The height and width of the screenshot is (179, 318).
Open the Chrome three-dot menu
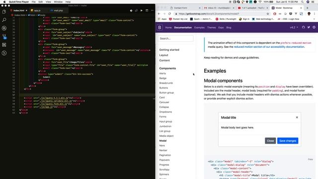[315, 14]
